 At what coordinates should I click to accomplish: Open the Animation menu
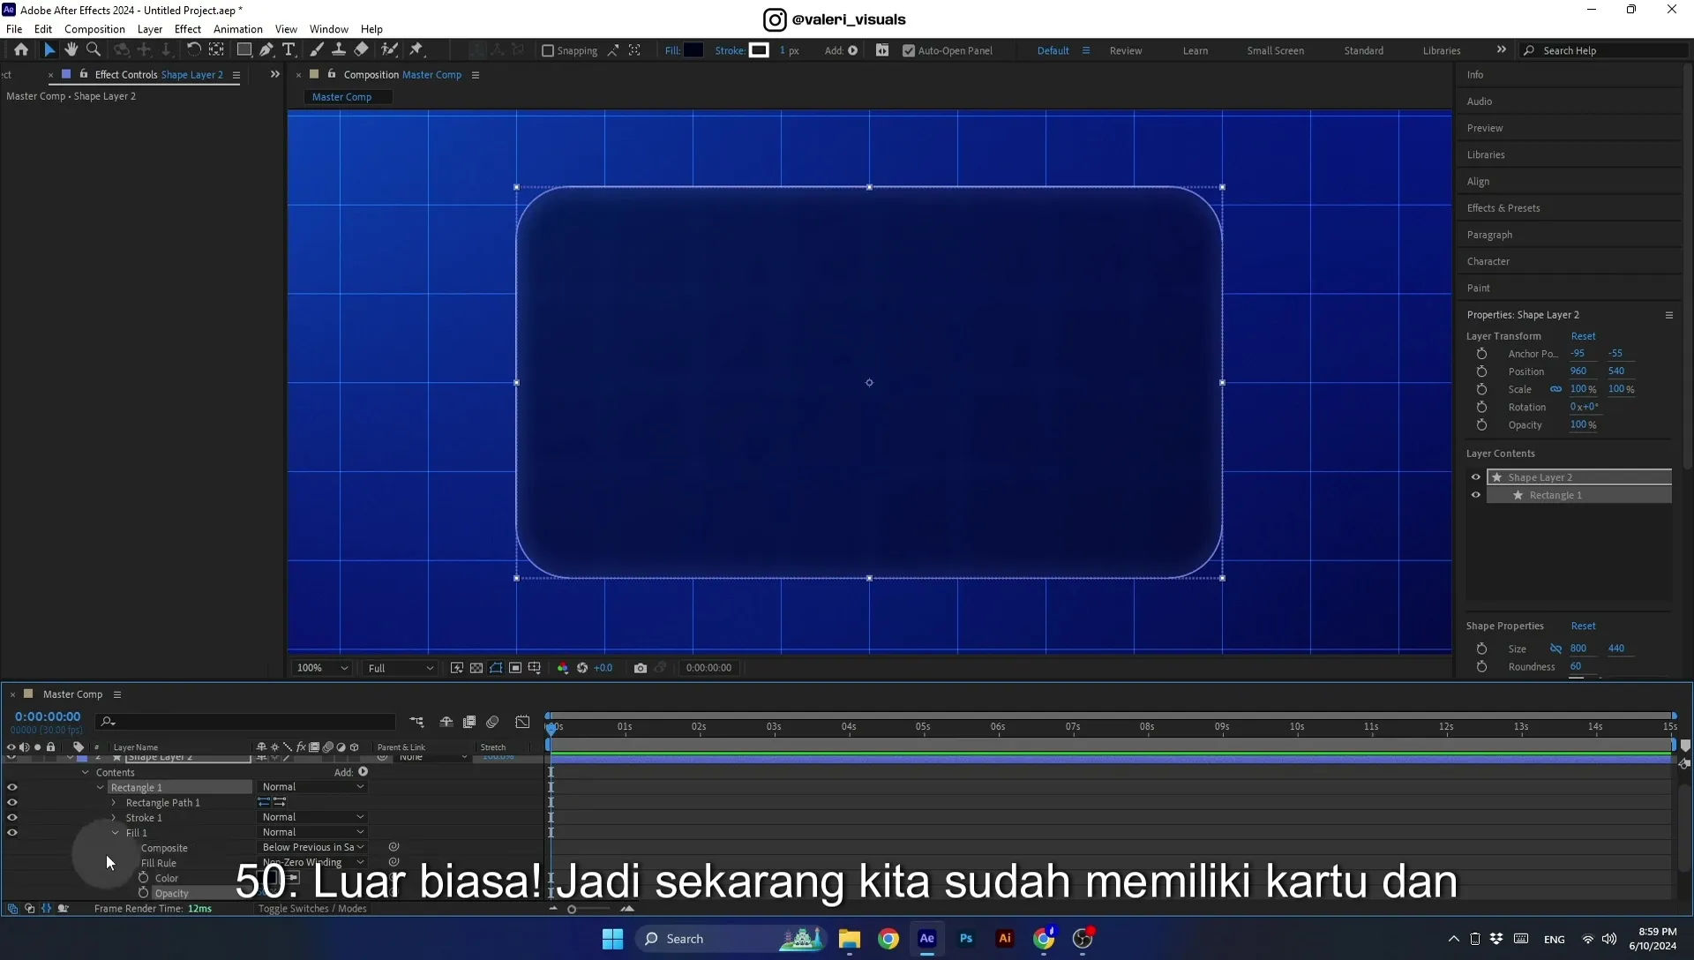tap(238, 29)
